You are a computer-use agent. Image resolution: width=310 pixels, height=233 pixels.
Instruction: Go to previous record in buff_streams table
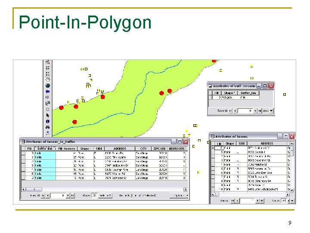pos(235,111)
